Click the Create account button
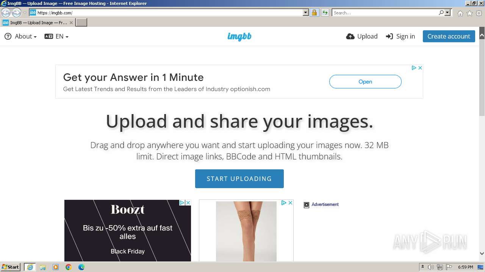The width and height of the screenshot is (485, 272). pyautogui.click(x=449, y=36)
